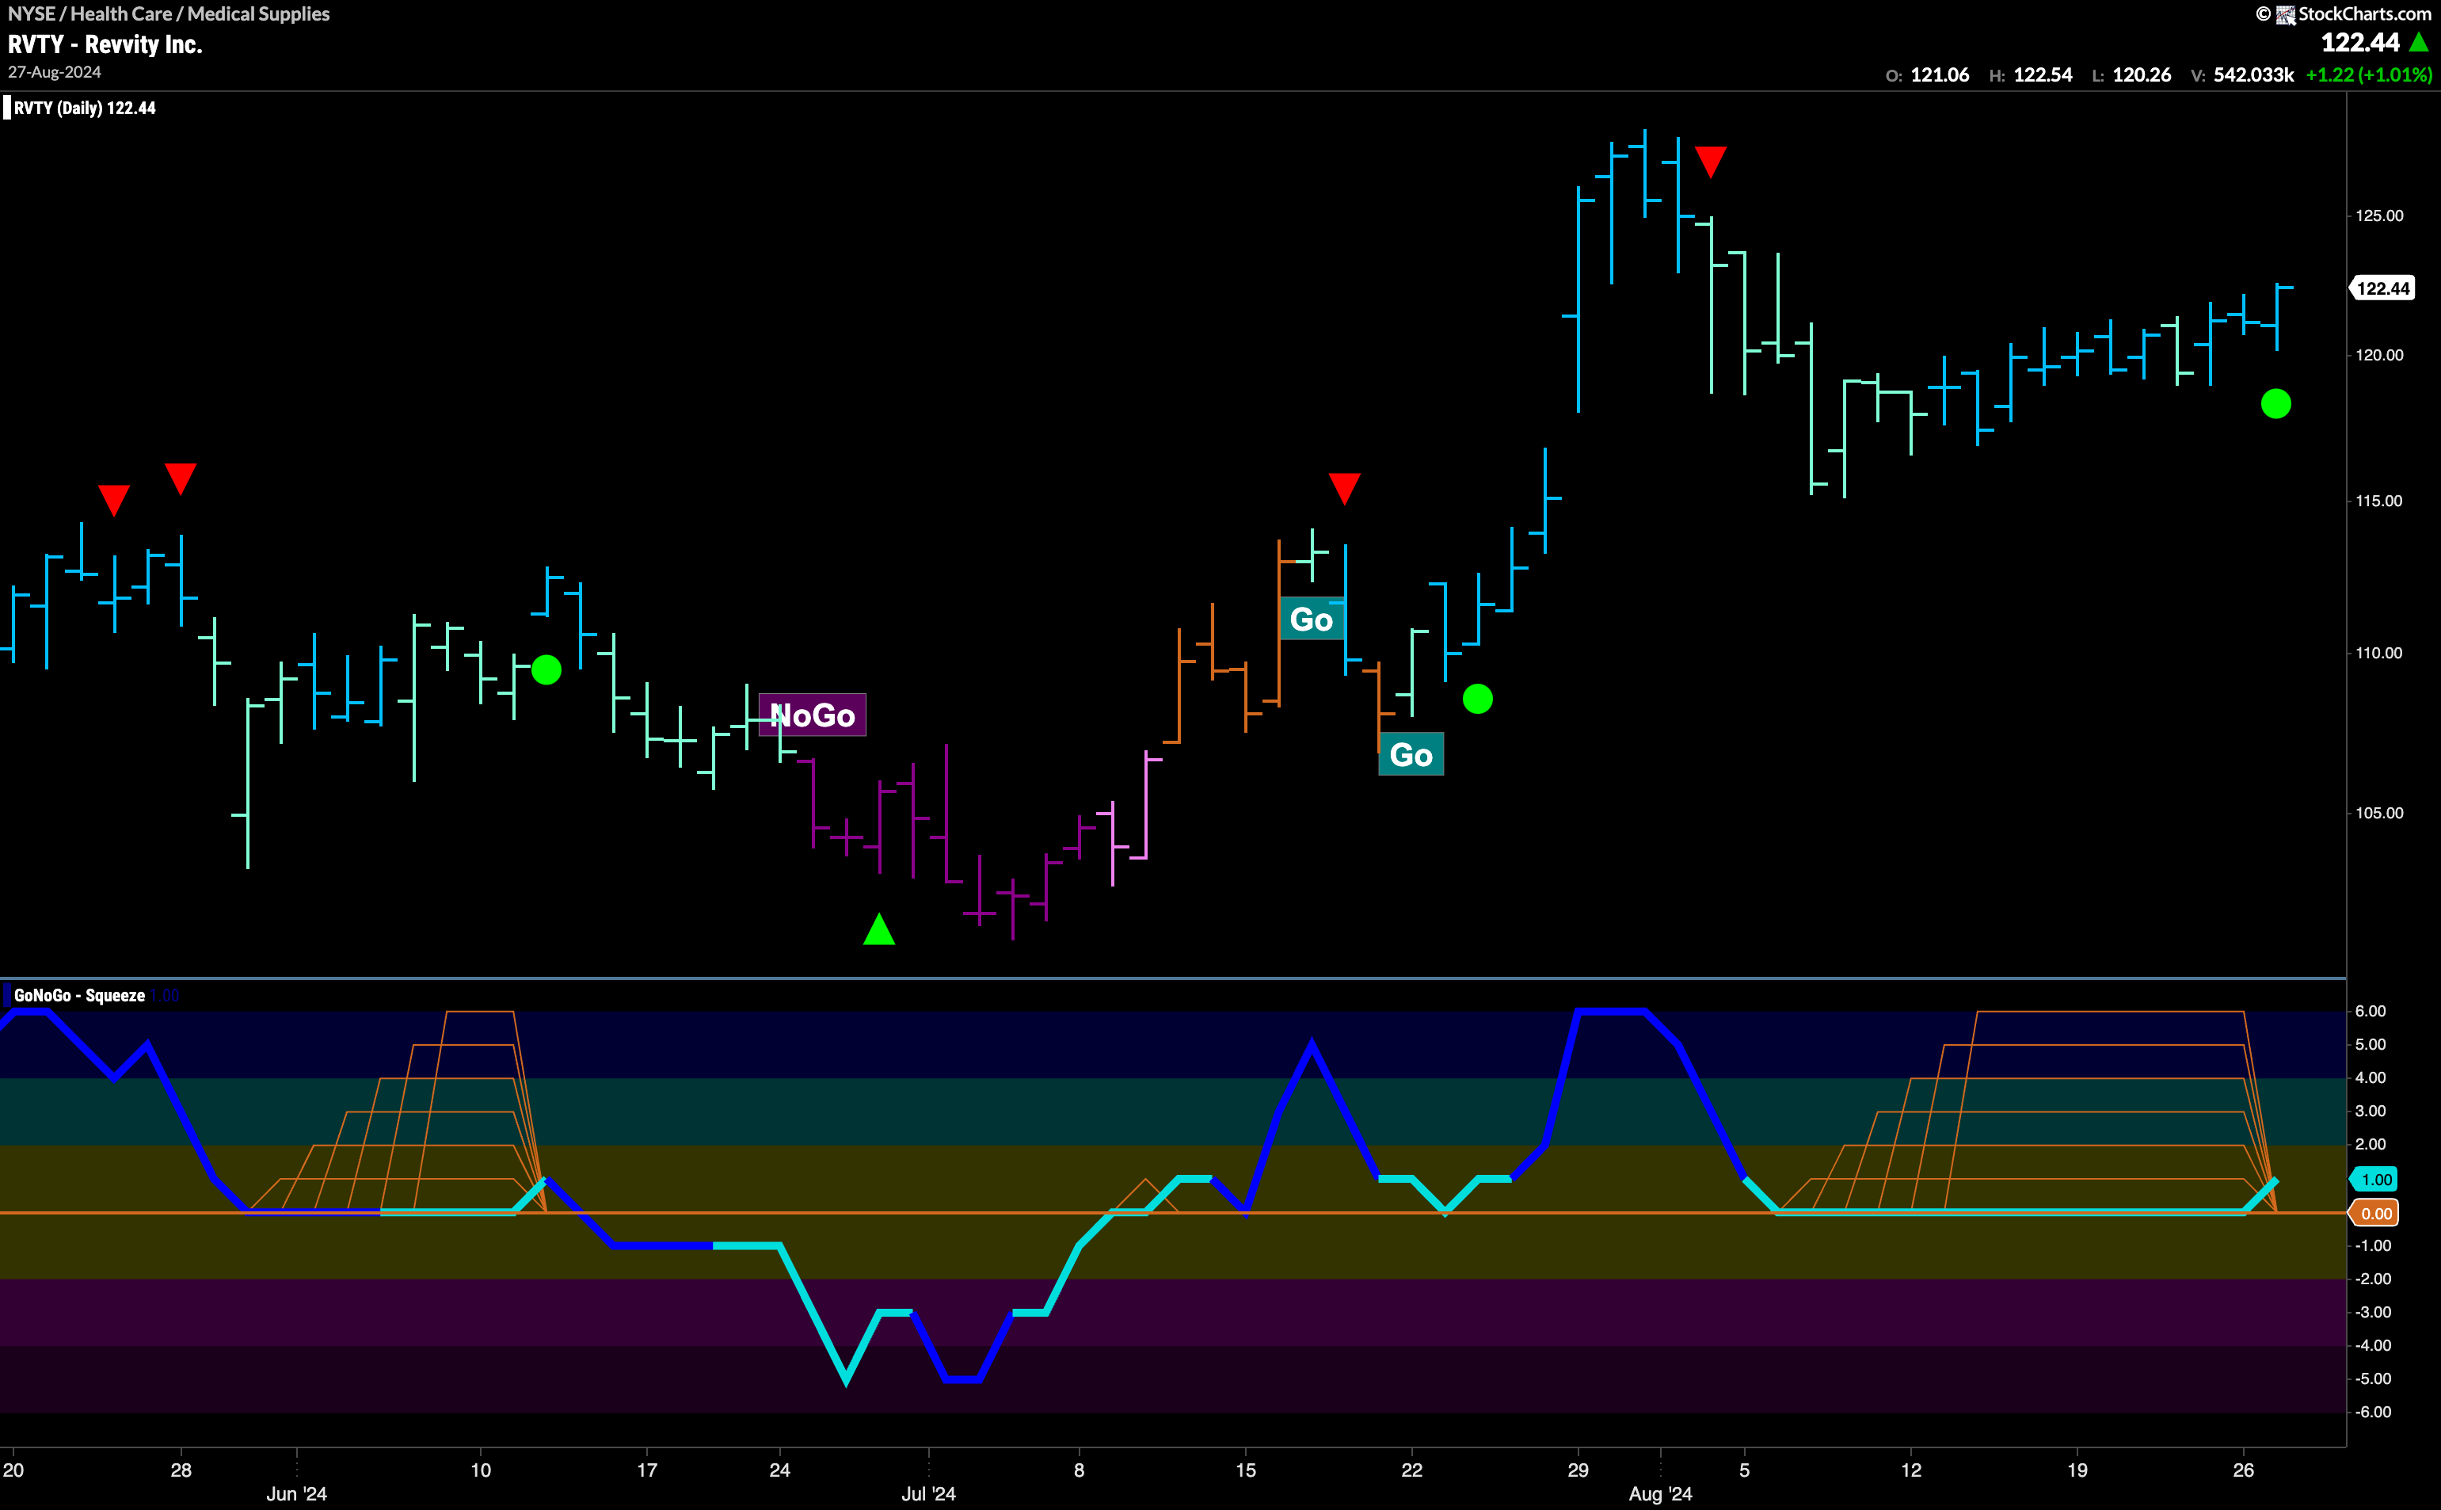Click the cyan 1.00 squeeze value tag

pyautogui.click(x=2374, y=1180)
